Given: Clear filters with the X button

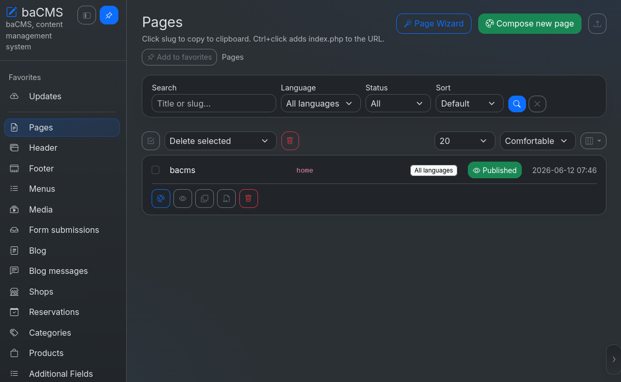Looking at the screenshot, I should [x=537, y=104].
